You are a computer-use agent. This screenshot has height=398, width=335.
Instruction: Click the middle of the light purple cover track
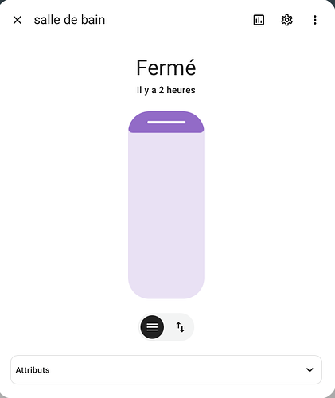pyautogui.click(x=166, y=205)
